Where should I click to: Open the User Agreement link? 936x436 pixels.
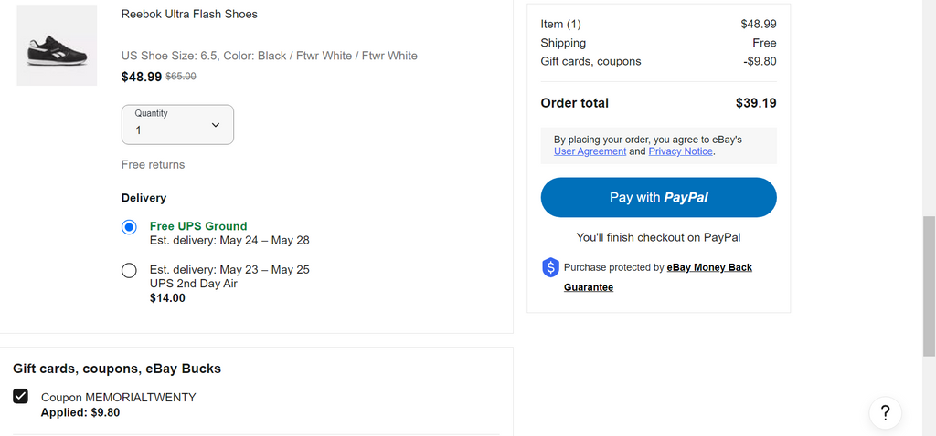(x=590, y=151)
